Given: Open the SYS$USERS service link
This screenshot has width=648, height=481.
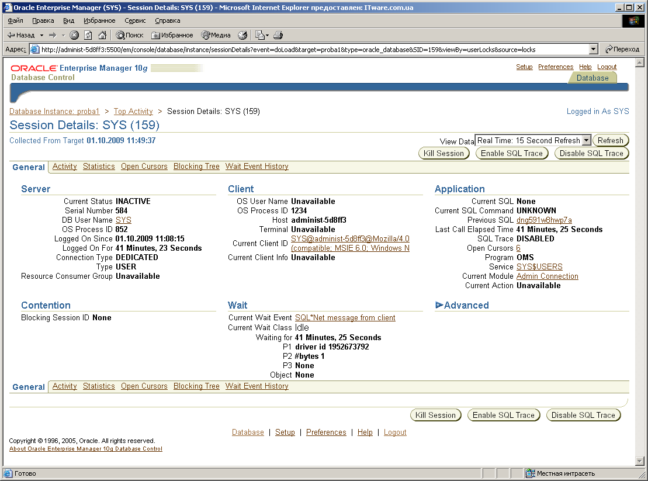Looking at the screenshot, I should [x=539, y=267].
